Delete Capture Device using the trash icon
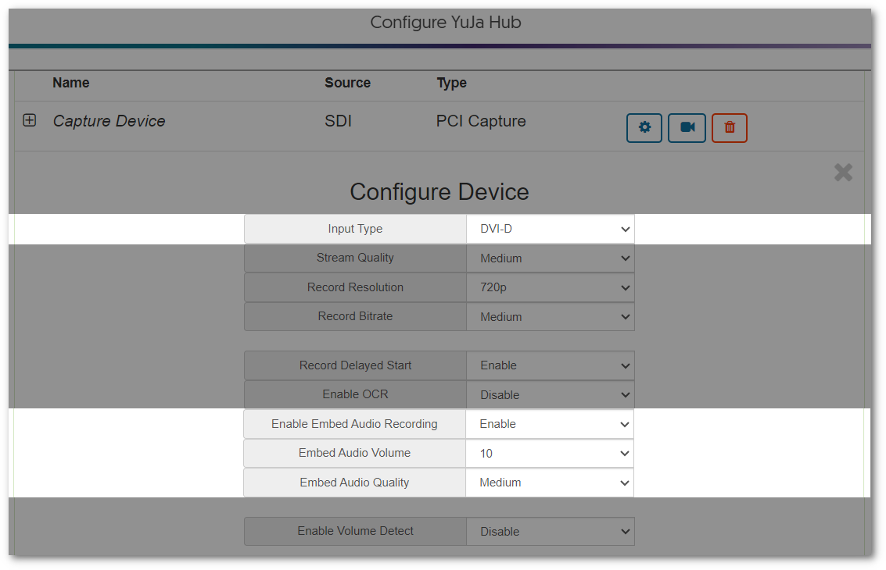This screenshot has width=886, height=570. coord(728,127)
